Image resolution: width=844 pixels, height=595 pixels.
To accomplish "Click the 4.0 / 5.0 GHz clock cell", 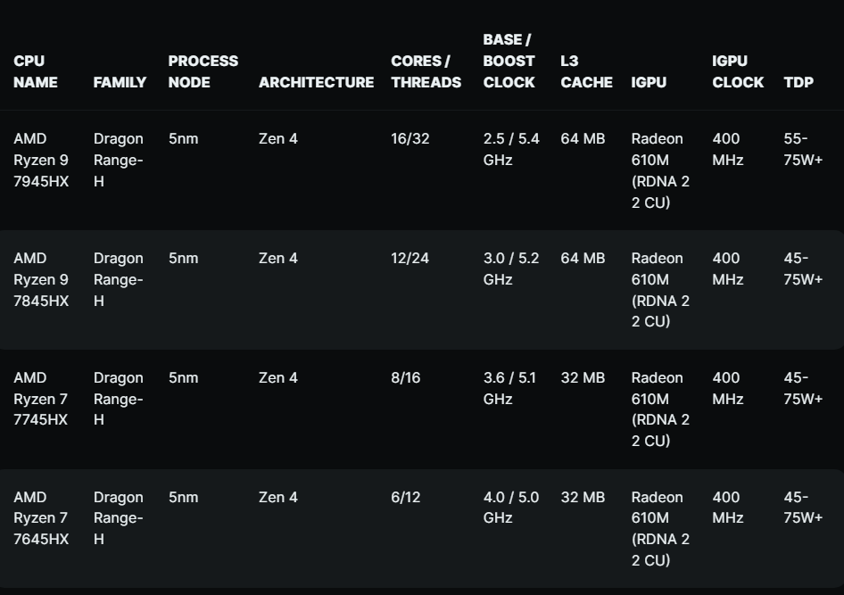I will tap(510, 508).
